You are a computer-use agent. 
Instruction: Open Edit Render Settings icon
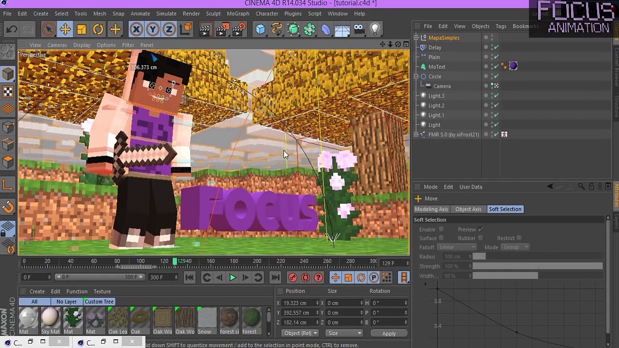coord(238,30)
